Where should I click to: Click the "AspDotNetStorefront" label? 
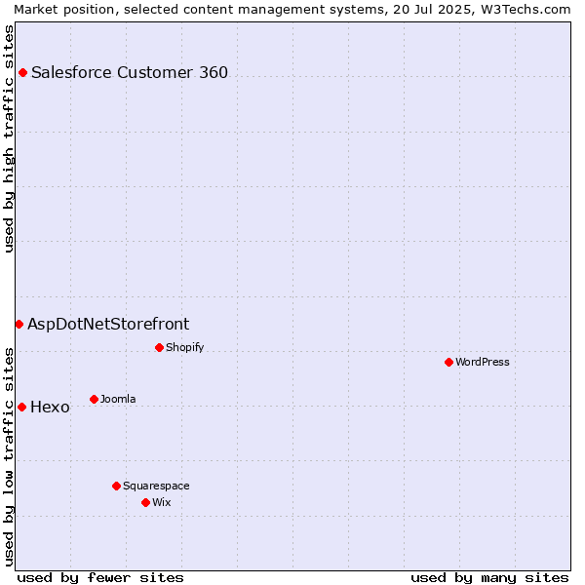click(x=108, y=325)
